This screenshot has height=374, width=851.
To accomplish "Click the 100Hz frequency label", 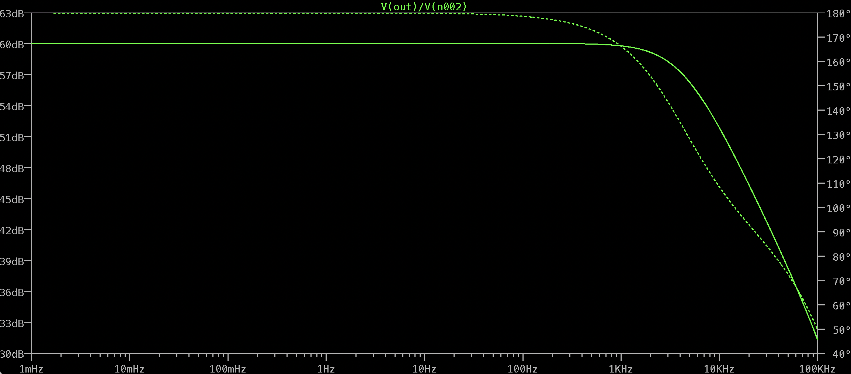I will 522,368.
